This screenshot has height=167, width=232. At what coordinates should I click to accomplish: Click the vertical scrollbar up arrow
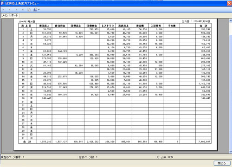[x=231, y=20]
